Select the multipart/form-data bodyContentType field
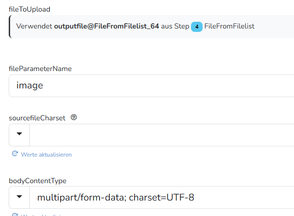294x216 pixels. [162, 197]
